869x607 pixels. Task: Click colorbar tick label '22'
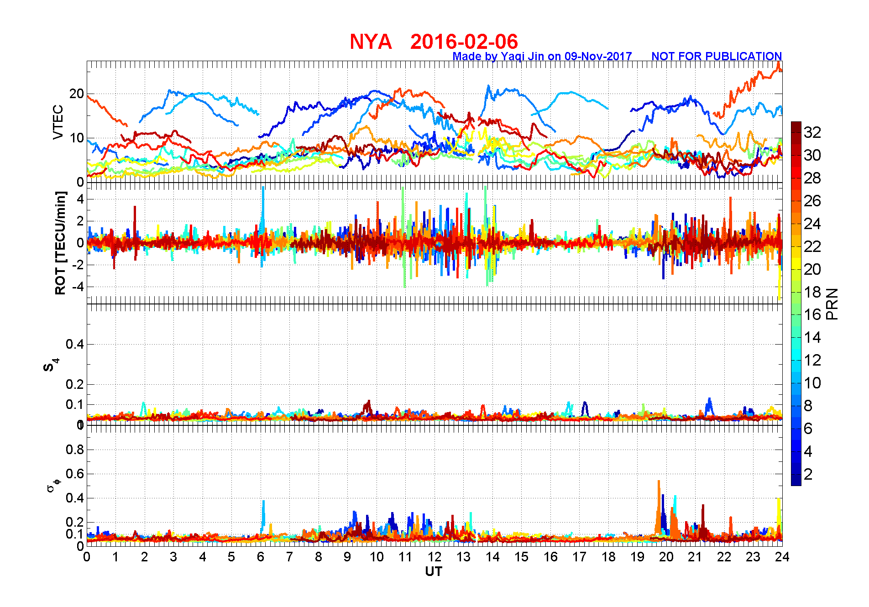click(812, 246)
